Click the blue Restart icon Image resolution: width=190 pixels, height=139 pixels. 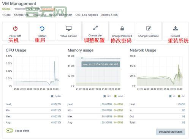coord(42,28)
